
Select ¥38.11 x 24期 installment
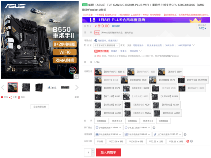pyautogui.click(x=176, y=142)
